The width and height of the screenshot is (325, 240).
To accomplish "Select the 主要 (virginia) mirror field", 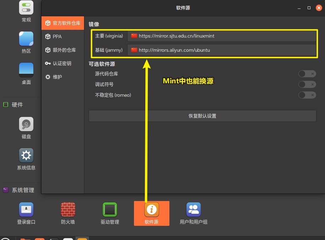I will pos(222,36).
